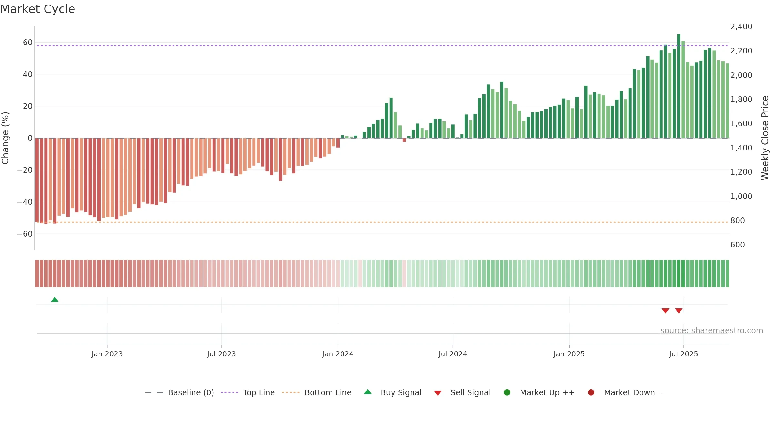Click the first dark red heatmap strip cell

37,274
